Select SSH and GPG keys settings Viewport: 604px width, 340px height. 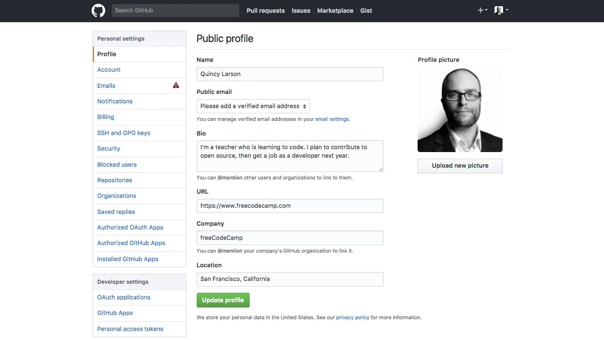point(124,133)
